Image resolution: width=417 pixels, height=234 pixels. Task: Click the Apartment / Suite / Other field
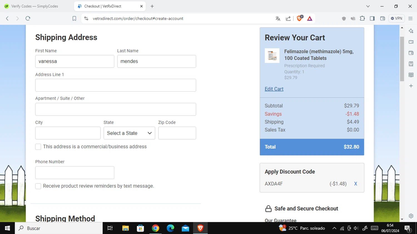(x=116, y=109)
